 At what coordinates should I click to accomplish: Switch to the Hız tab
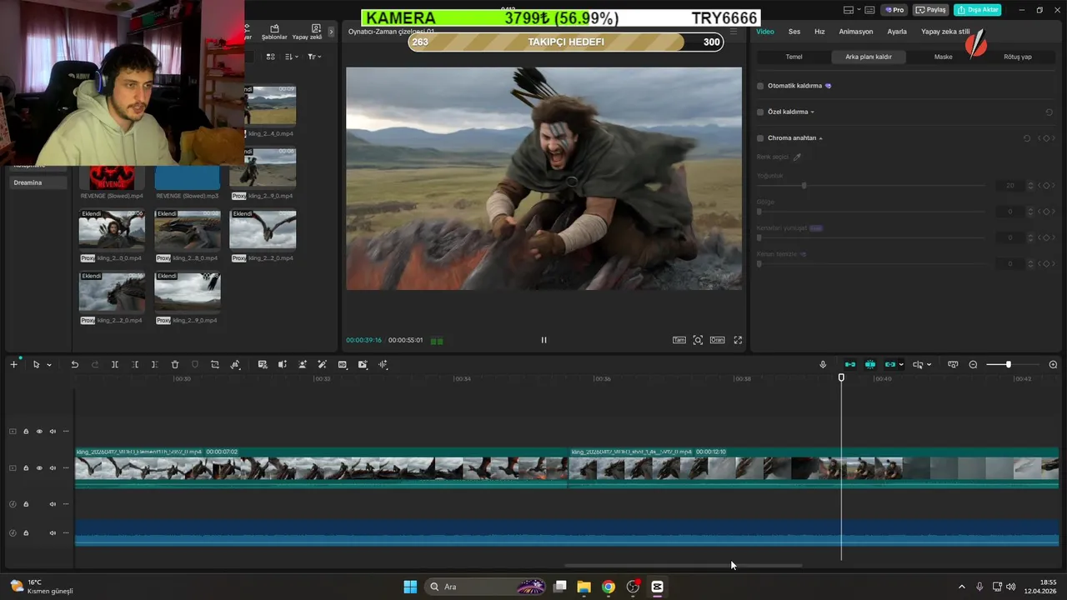tap(819, 32)
